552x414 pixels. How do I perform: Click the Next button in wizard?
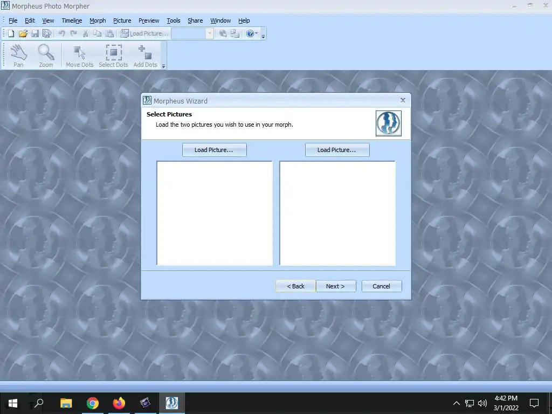point(336,286)
